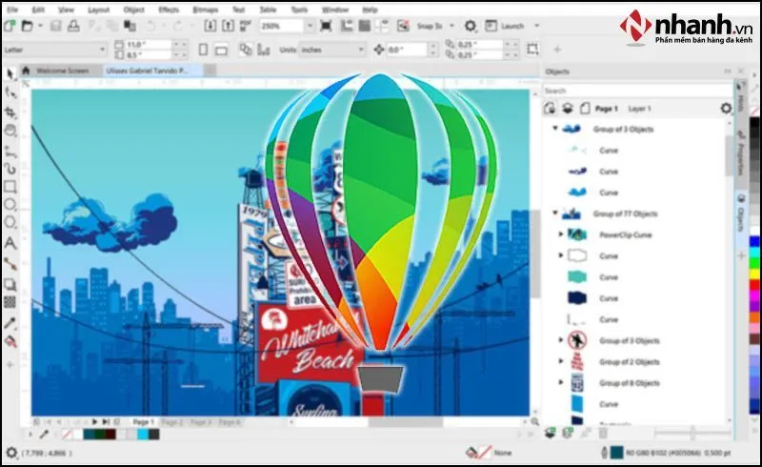Select the Eyedropper tool in toolbox
This screenshot has width=762, height=467.
coord(10,322)
